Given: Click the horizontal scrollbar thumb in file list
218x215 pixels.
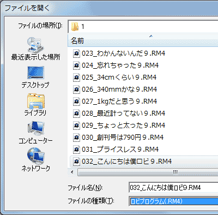Looking at the screenshot, I should point(148,172).
